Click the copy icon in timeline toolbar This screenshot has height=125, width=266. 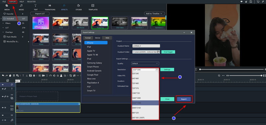coord(10,76)
